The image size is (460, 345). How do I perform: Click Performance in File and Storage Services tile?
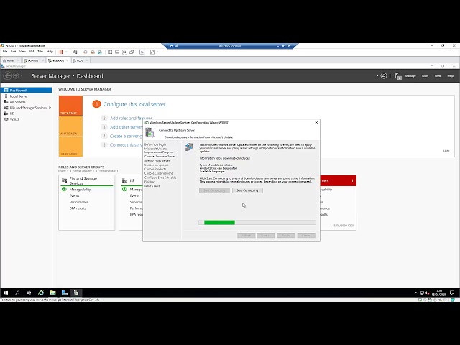(79, 202)
